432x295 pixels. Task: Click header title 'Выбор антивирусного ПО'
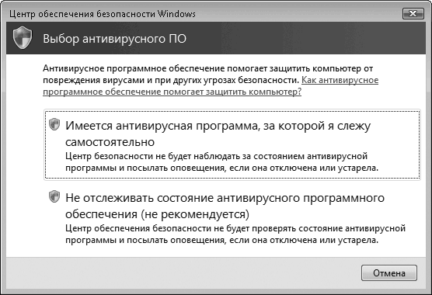pos(115,39)
